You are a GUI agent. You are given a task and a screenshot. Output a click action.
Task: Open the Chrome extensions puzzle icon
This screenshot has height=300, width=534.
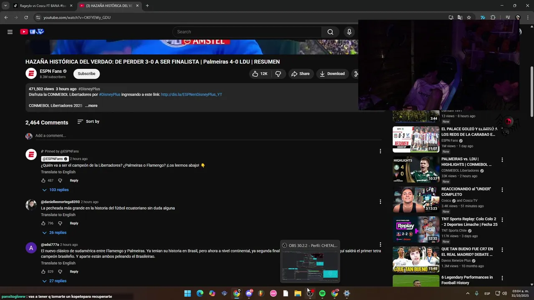493,17
